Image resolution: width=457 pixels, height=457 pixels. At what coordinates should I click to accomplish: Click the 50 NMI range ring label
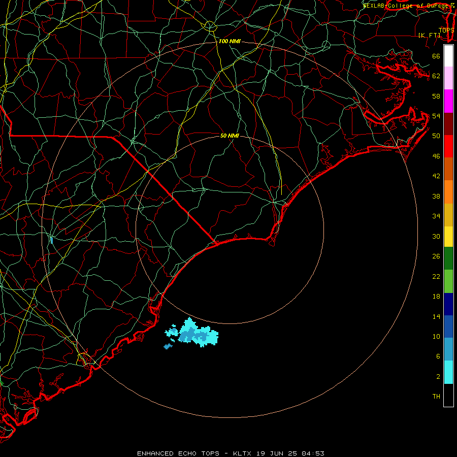point(230,136)
